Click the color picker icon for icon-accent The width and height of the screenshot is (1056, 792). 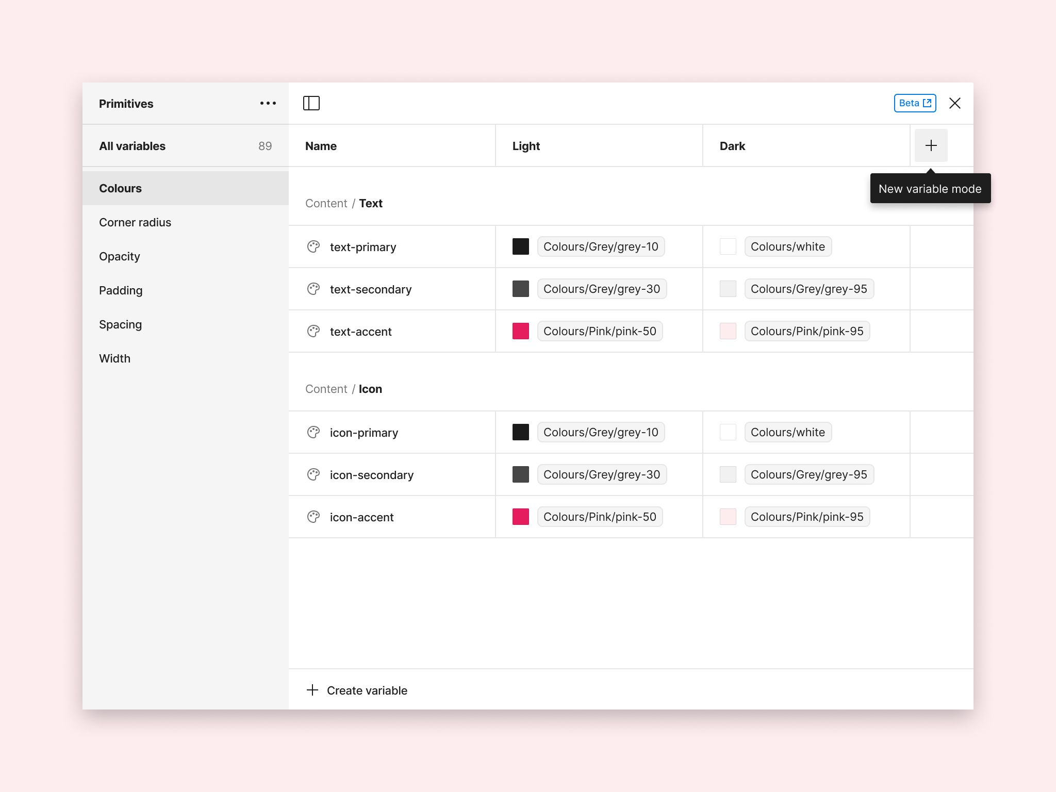(x=315, y=517)
